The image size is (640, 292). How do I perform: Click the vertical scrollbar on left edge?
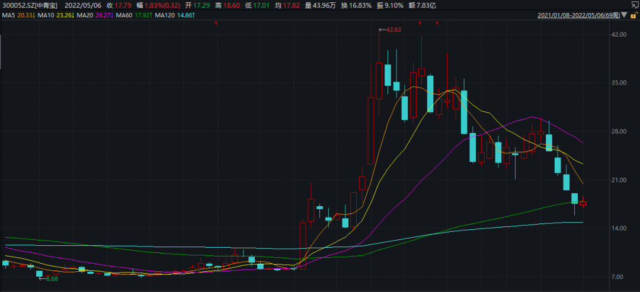(x=1, y=53)
